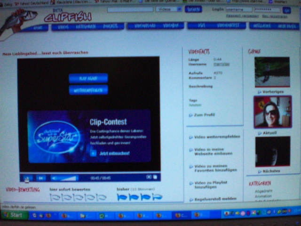
Task: Open the Yahoo! Deutschland bookmark
Action: click(x=32, y=3)
